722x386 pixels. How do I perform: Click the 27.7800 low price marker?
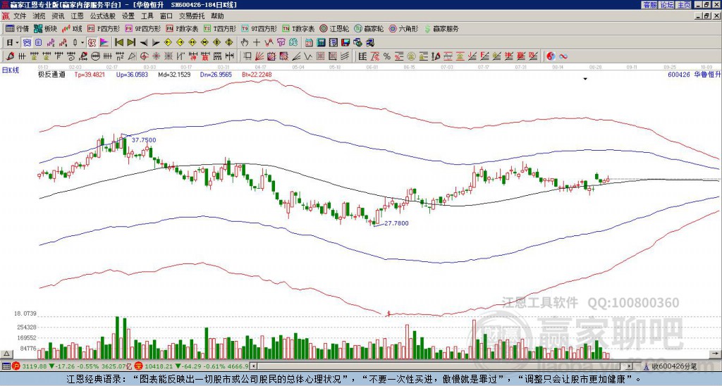click(x=396, y=223)
